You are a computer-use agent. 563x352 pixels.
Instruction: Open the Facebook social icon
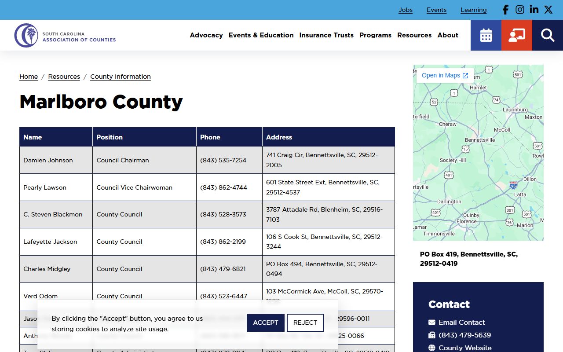click(506, 10)
